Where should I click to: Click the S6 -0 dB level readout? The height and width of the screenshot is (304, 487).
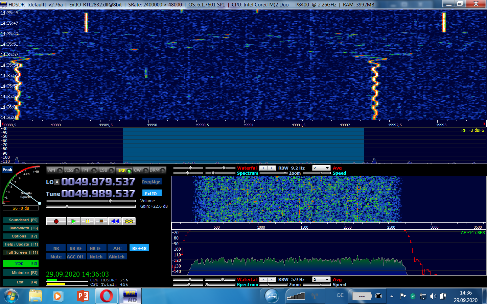(21, 208)
